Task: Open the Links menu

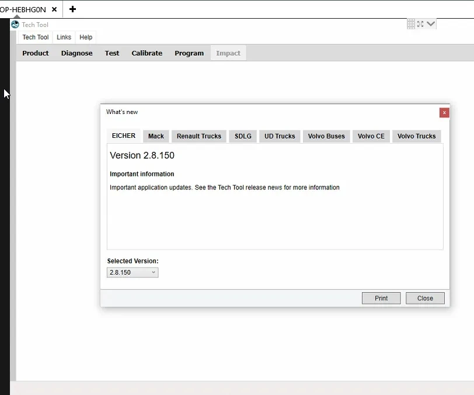Action: pos(64,37)
